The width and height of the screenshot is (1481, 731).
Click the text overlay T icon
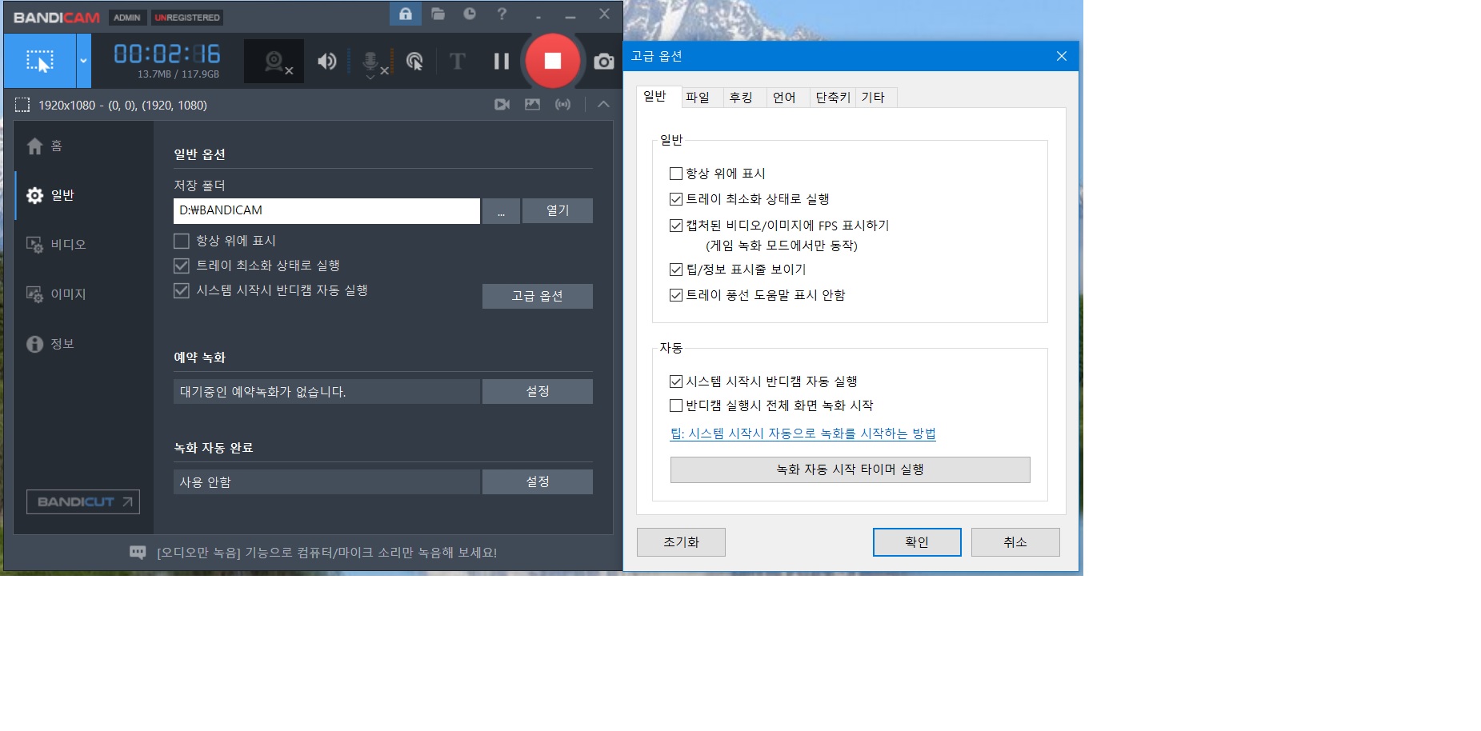pos(458,62)
